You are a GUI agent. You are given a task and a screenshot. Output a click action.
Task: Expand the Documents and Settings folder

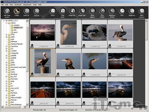point(7,67)
